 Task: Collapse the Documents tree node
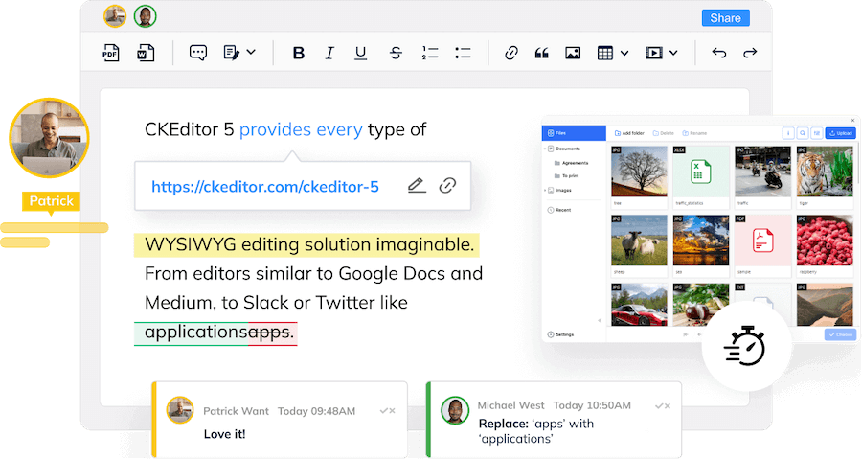(x=545, y=149)
